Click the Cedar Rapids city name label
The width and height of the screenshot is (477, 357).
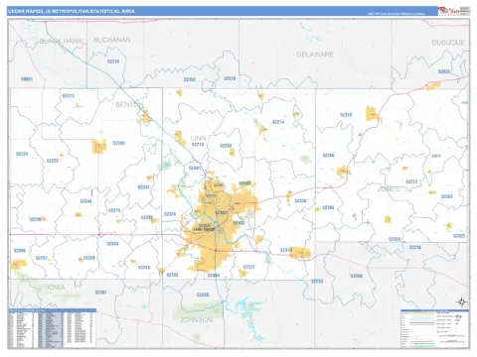[x=204, y=229]
